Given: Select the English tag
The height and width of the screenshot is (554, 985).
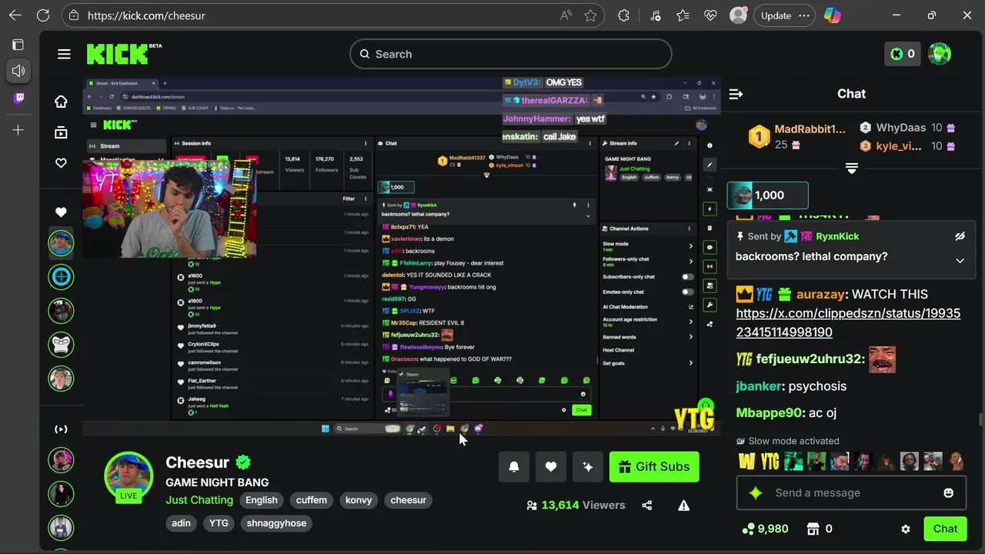Looking at the screenshot, I should 262,500.
